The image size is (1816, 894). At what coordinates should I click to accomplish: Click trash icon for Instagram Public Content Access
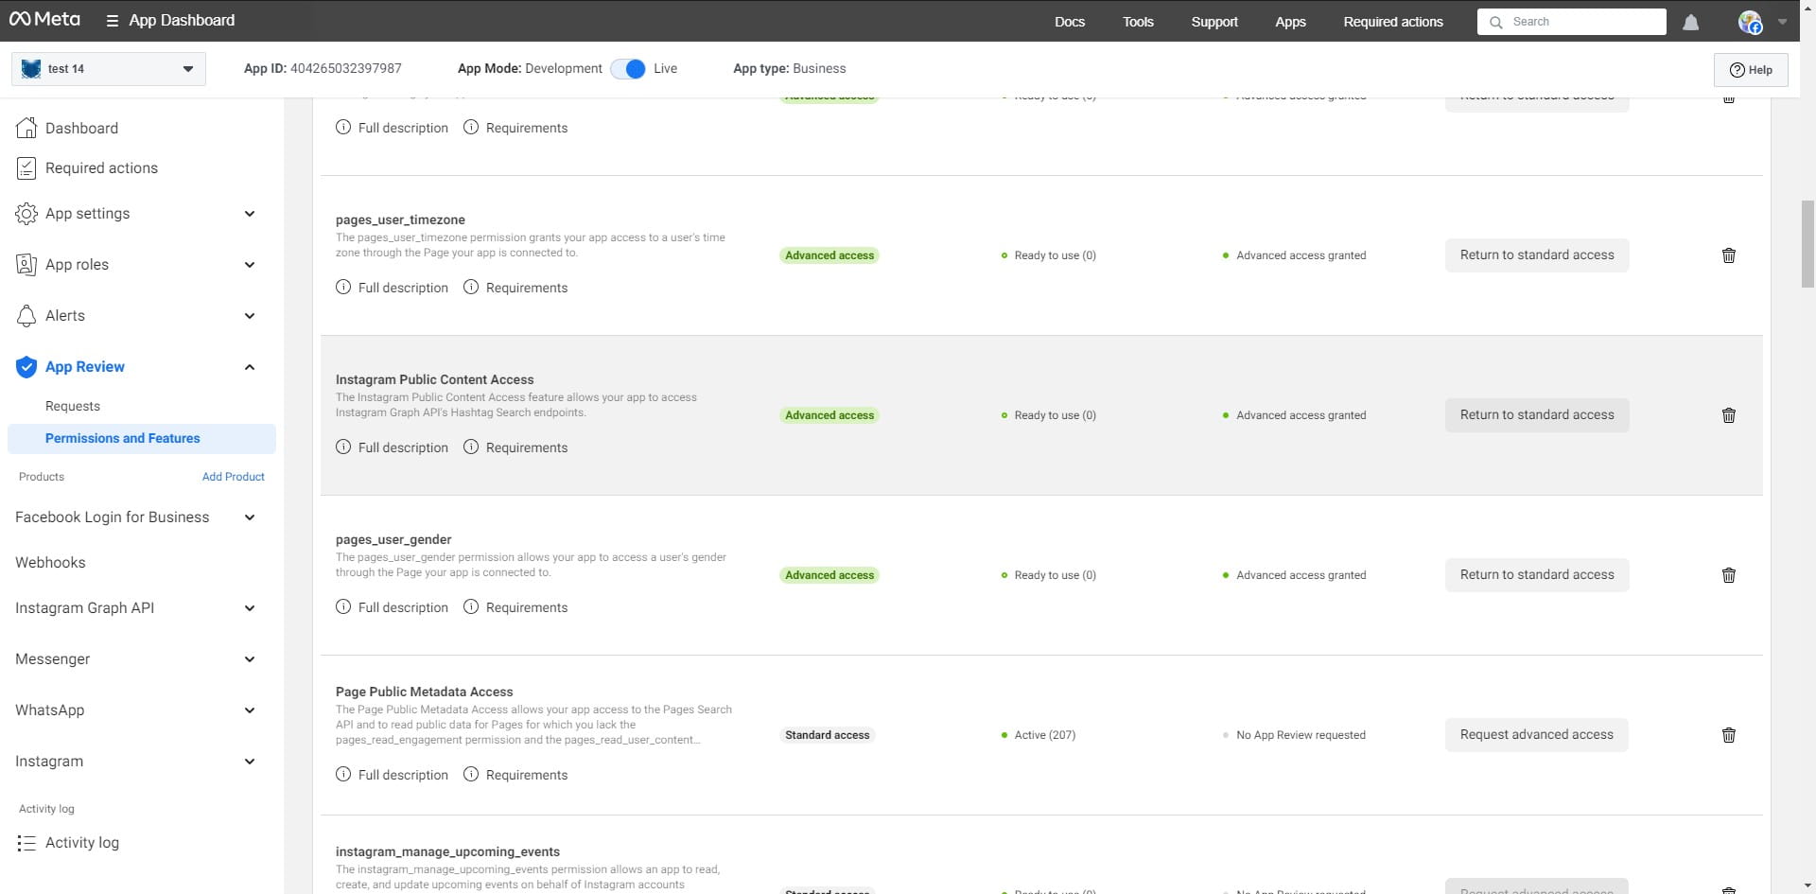1728,415
